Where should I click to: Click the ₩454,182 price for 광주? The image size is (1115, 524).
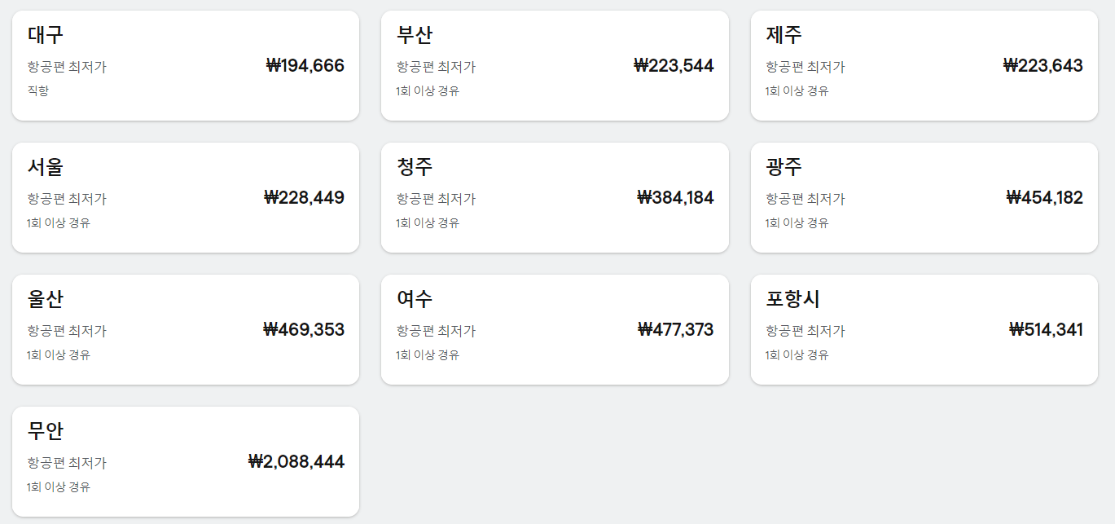(1045, 198)
